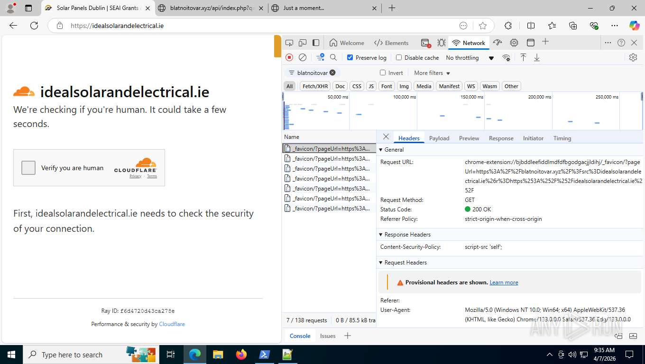Open the Sources bug icon tool

click(x=442, y=43)
